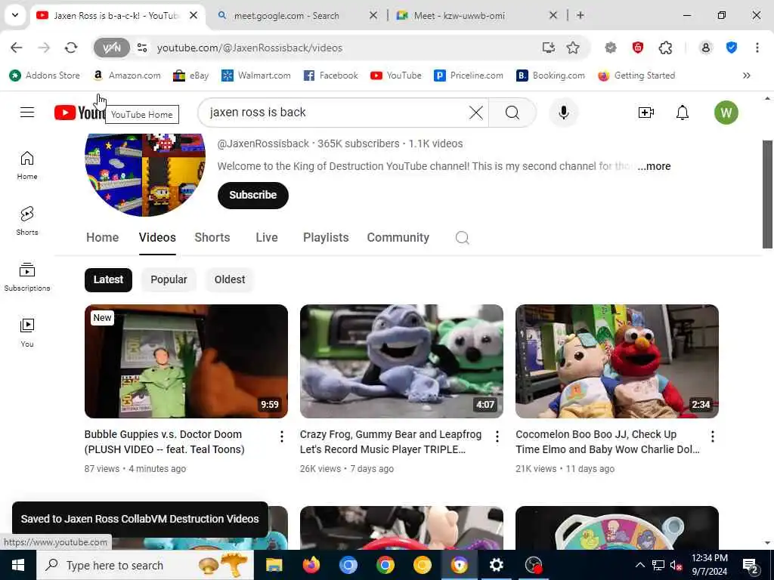Open the channel Live tab
This screenshot has width=774, height=580.
coord(267,238)
